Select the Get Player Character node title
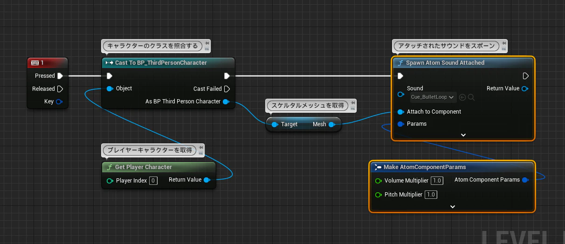This screenshot has width=565, height=244. tap(144, 167)
